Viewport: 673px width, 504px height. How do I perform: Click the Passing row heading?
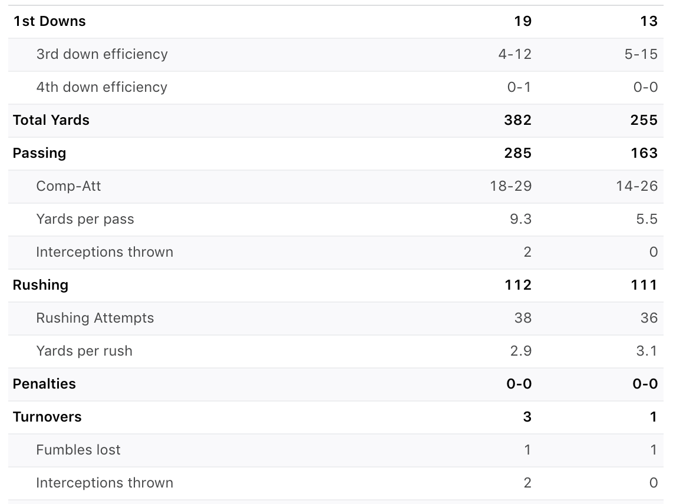39,154
